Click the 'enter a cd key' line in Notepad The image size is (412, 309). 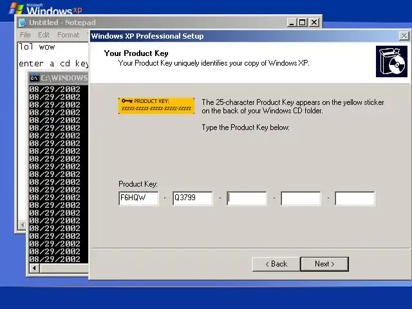coord(53,64)
